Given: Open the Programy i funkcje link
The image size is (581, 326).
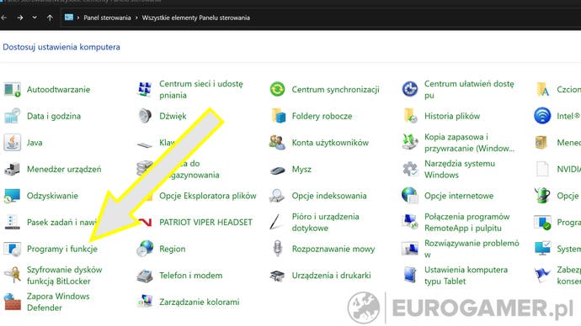Looking at the screenshot, I should pyautogui.click(x=62, y=249).
